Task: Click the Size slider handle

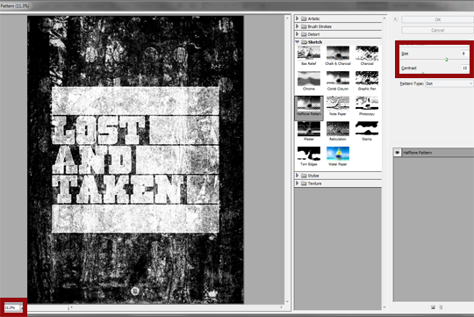Action: (447, 60)
